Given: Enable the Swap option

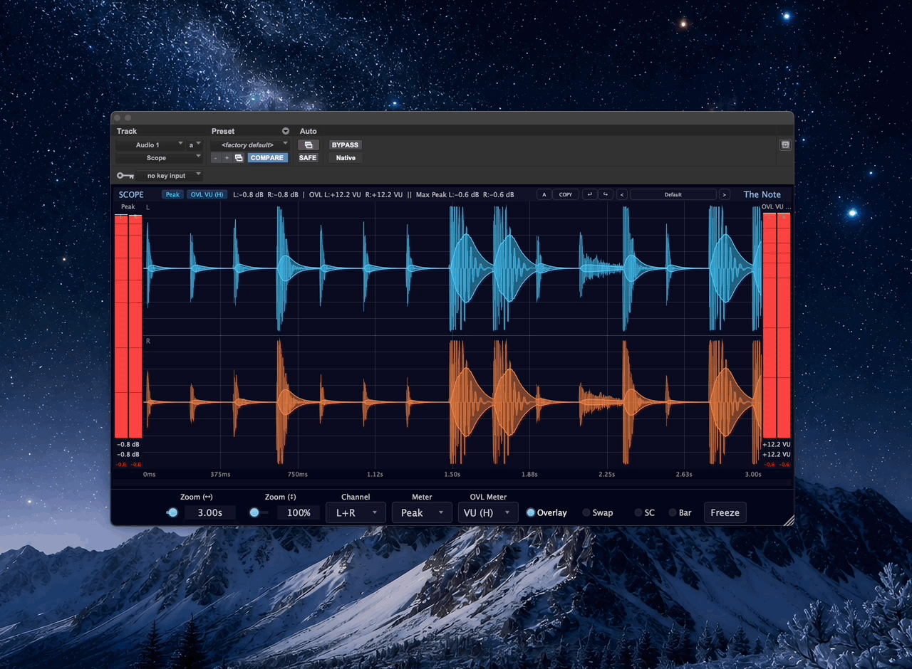Looking at the screenshot, I should (597, 512).
